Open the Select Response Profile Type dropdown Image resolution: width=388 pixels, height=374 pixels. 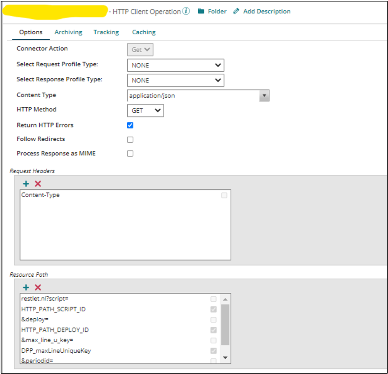175,81
